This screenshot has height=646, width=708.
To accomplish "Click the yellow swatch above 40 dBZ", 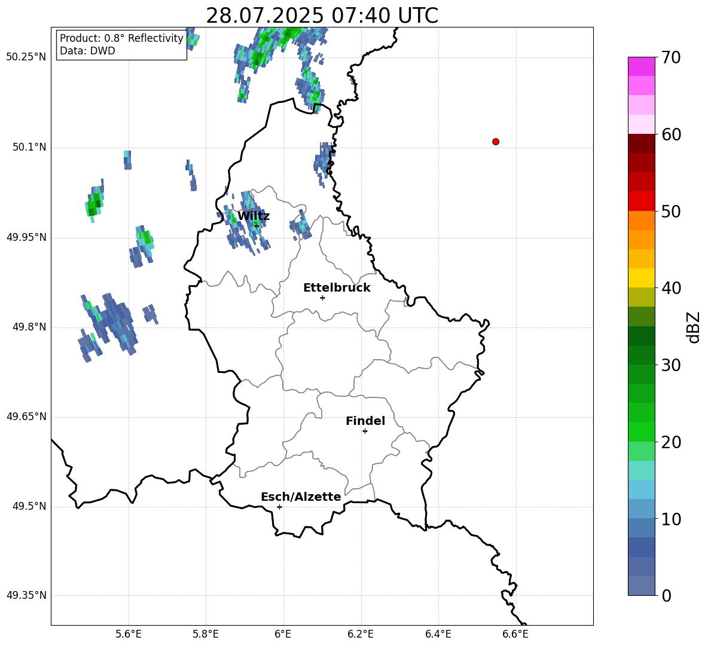I will [641, 278].
